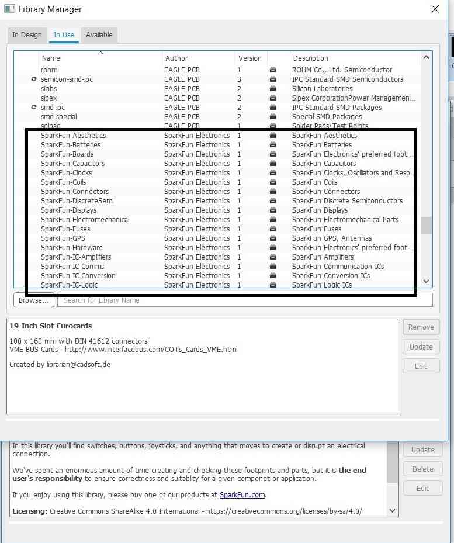Click the library icon in SparkFun-IC-Conversion row
Image resolution: width=454 pixels, height=543 pixels.
tap(273, 276)
